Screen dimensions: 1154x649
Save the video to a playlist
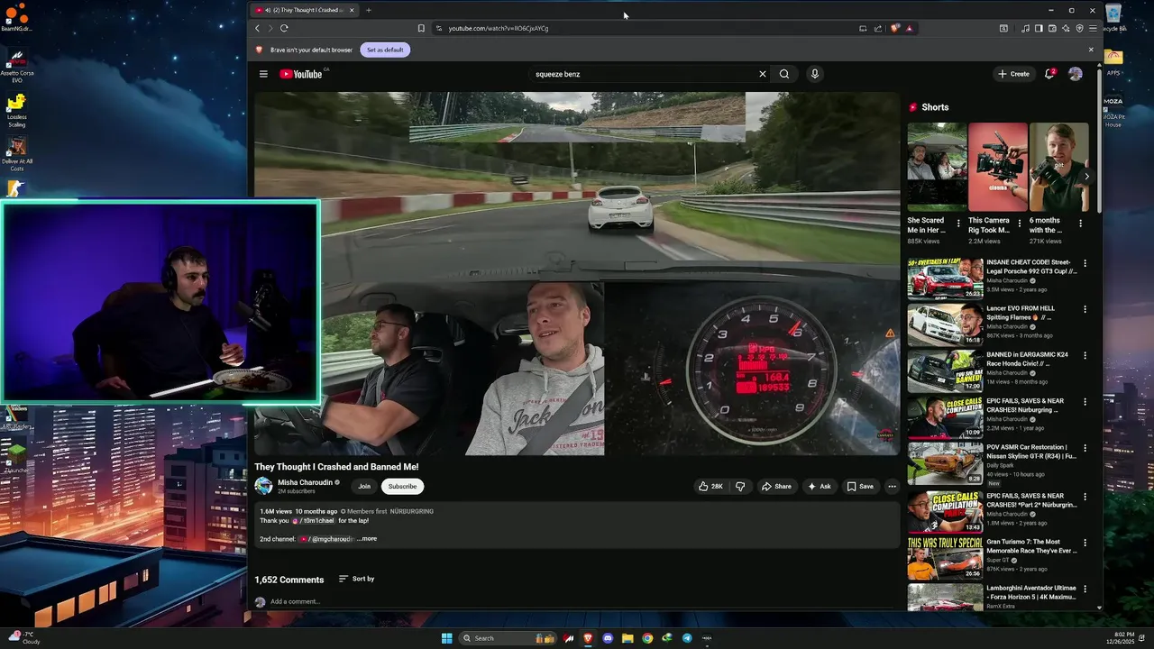click(x=860, y=486)
